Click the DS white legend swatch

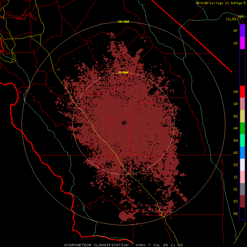(x=242, y=165)
